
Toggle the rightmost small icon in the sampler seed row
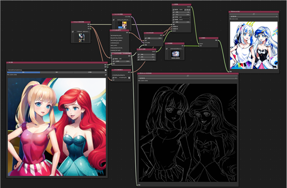(189, 9)
